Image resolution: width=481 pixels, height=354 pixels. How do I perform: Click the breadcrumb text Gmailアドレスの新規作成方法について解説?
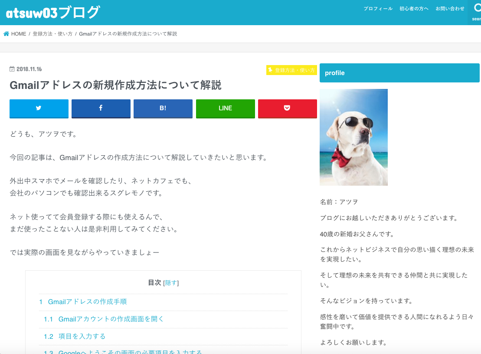(128, 34)
